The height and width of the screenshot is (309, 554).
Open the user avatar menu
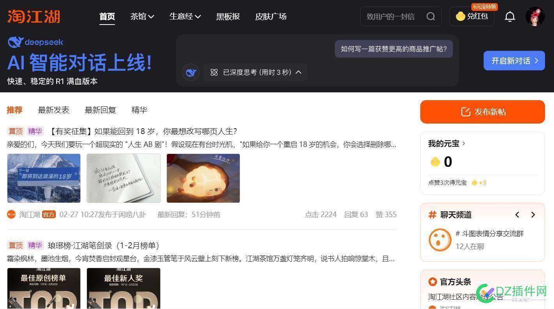tap(535, 16)
